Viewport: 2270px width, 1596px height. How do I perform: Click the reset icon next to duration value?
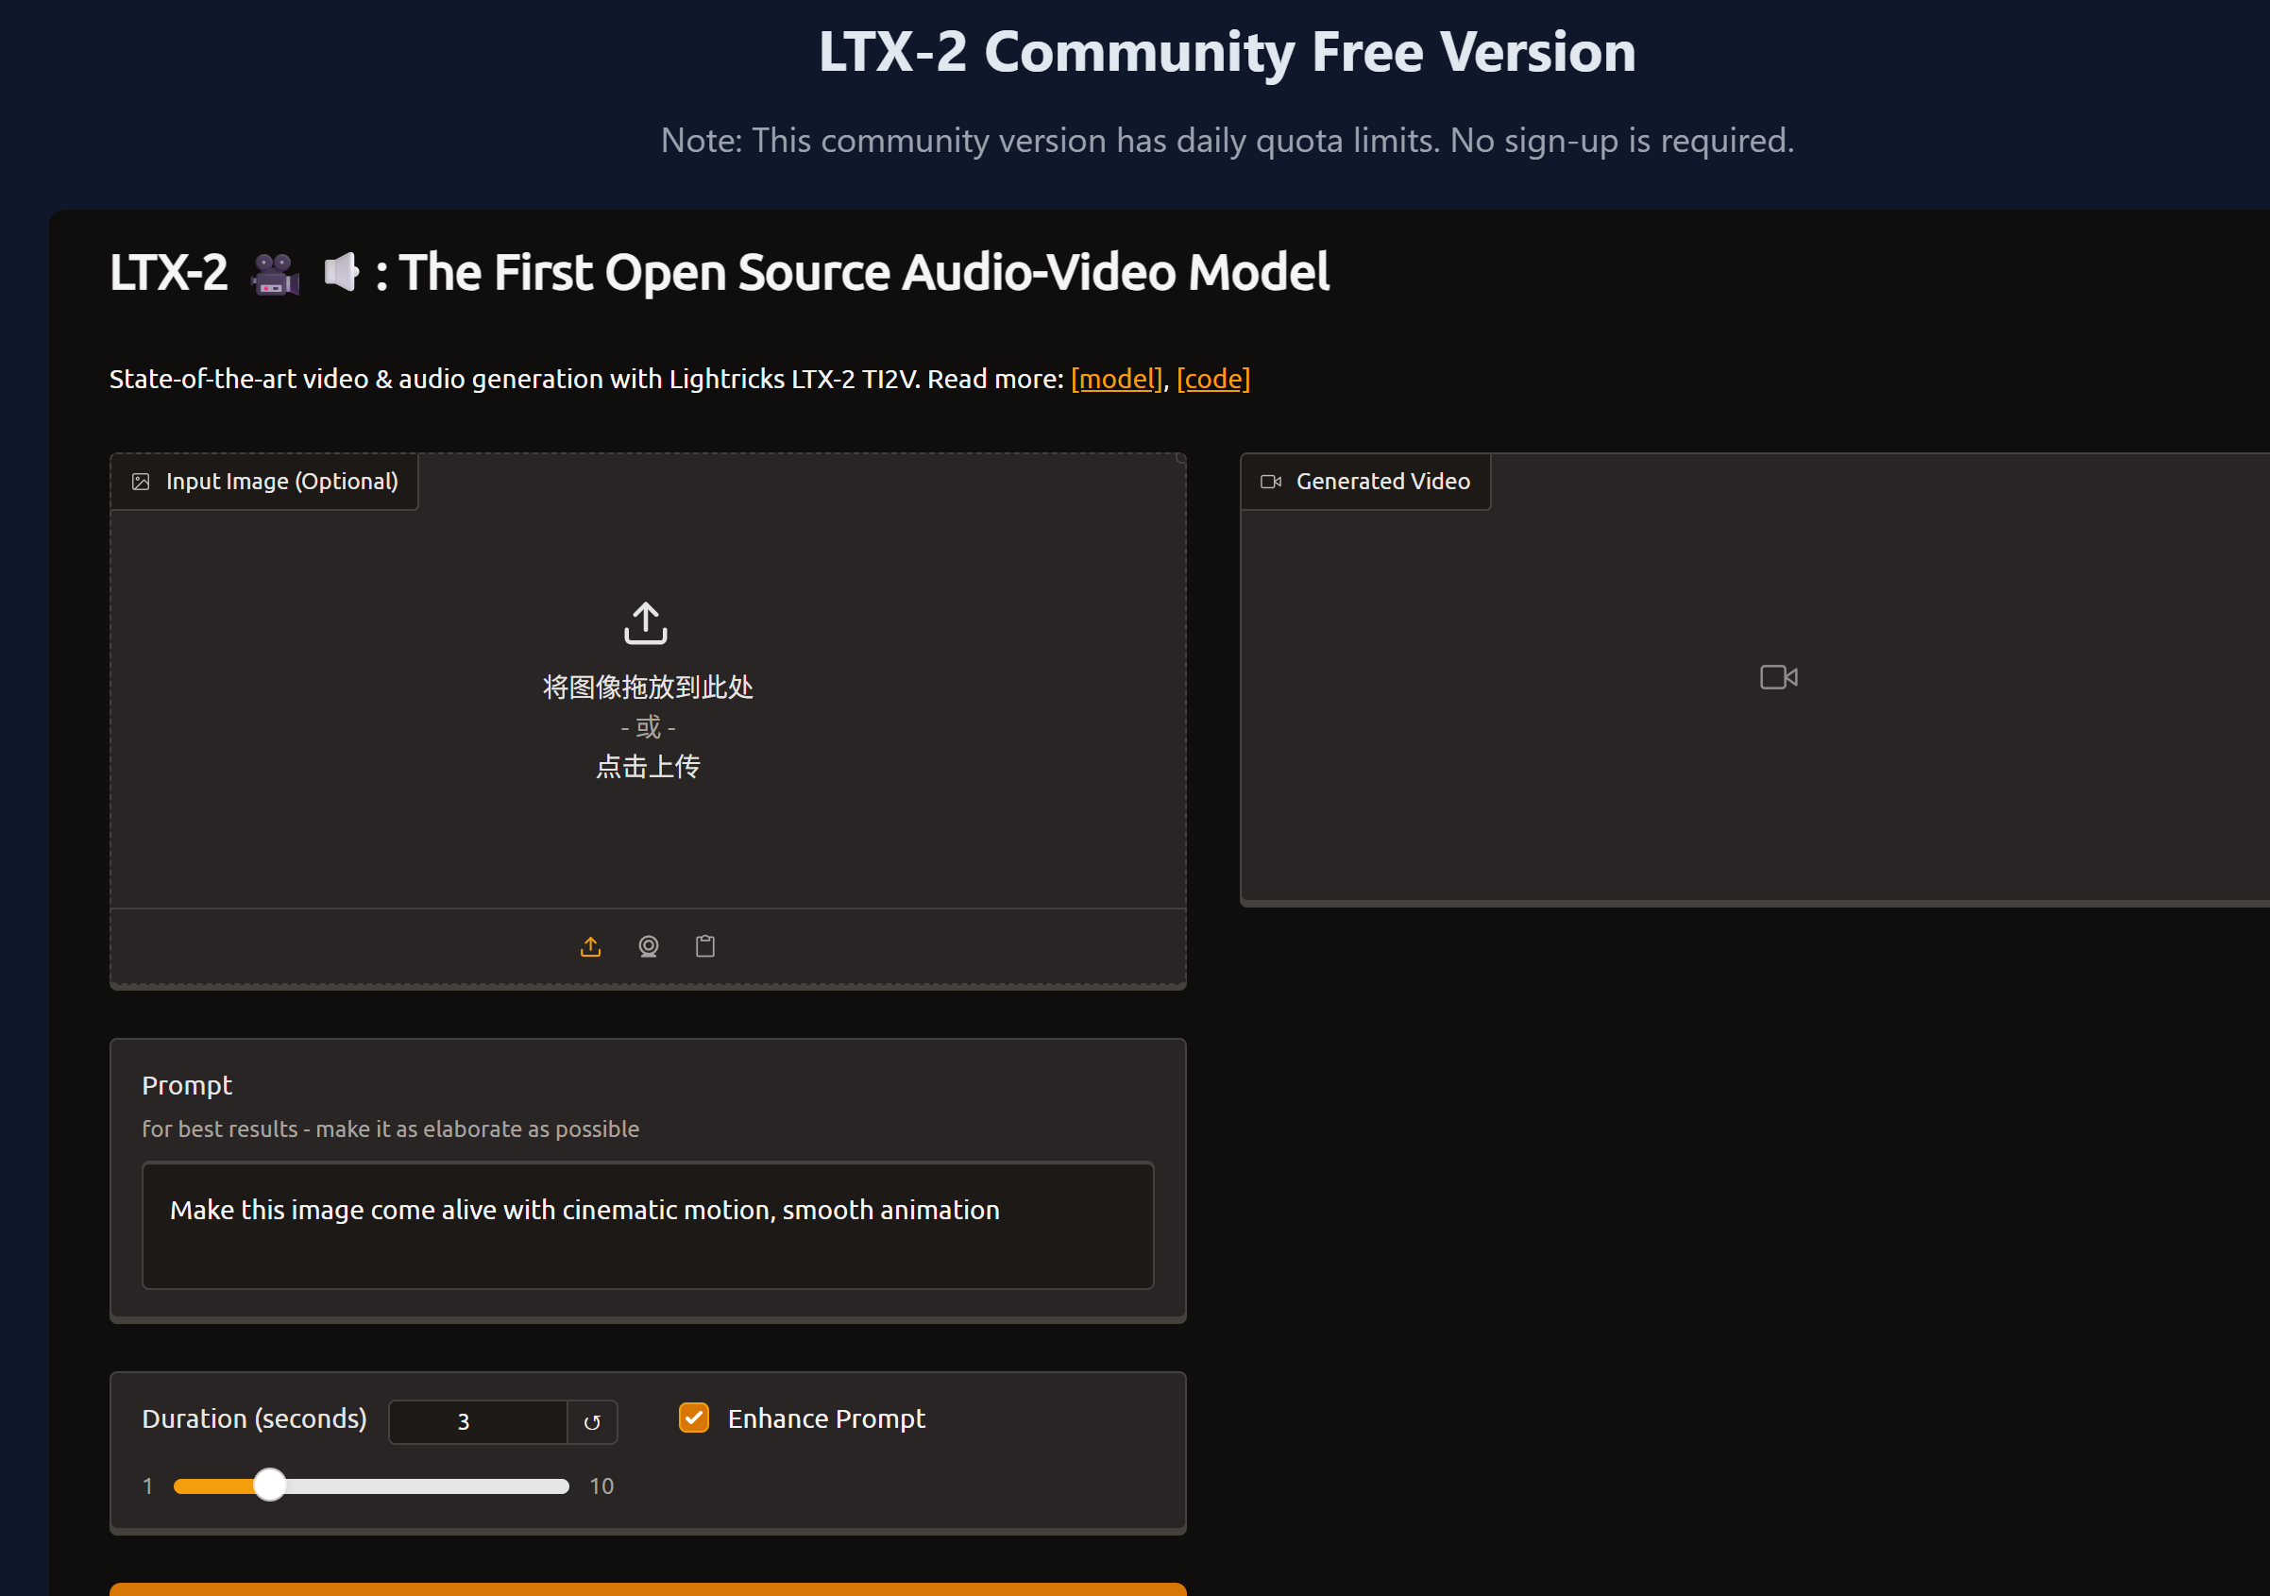pos(591,1421)
